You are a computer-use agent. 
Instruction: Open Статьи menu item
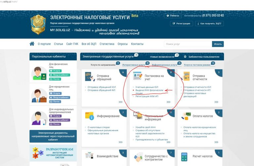tap(58, 44)
